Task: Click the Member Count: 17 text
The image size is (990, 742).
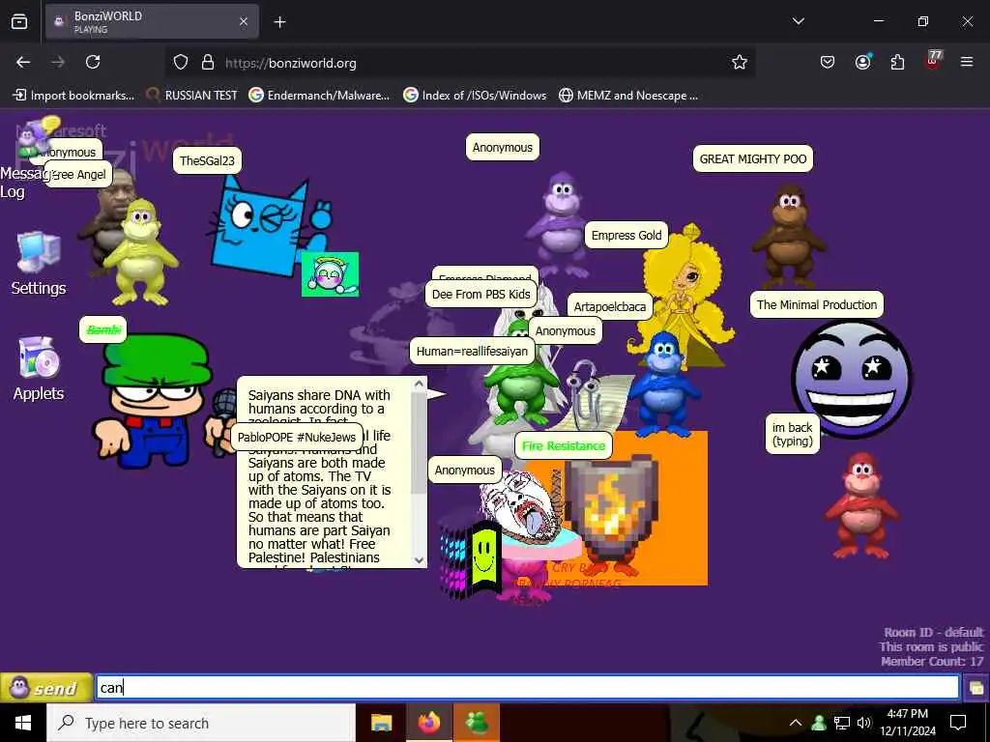Action: pyautogui.click(x=932, y=661)
